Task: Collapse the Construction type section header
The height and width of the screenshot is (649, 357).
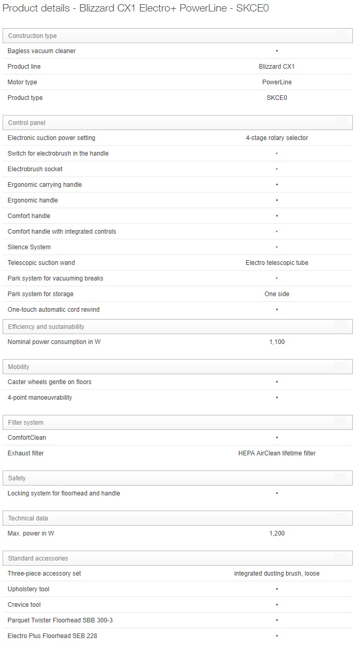Action: click(x=177, y=36)
